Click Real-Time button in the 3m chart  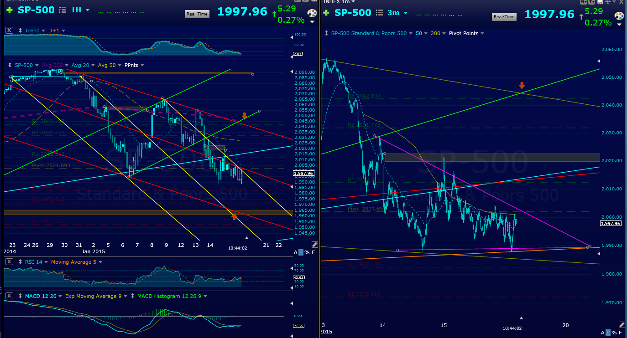pos(504,17)
